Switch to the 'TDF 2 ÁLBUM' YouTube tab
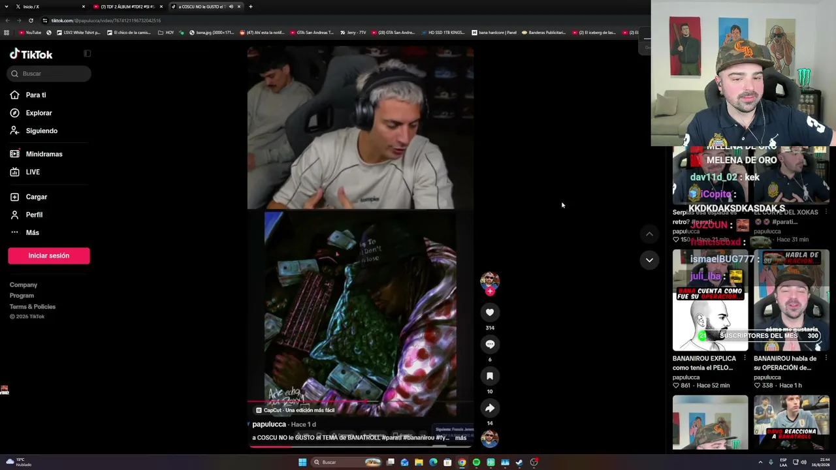This screenshot has width=836, height=470. [127, 7]
